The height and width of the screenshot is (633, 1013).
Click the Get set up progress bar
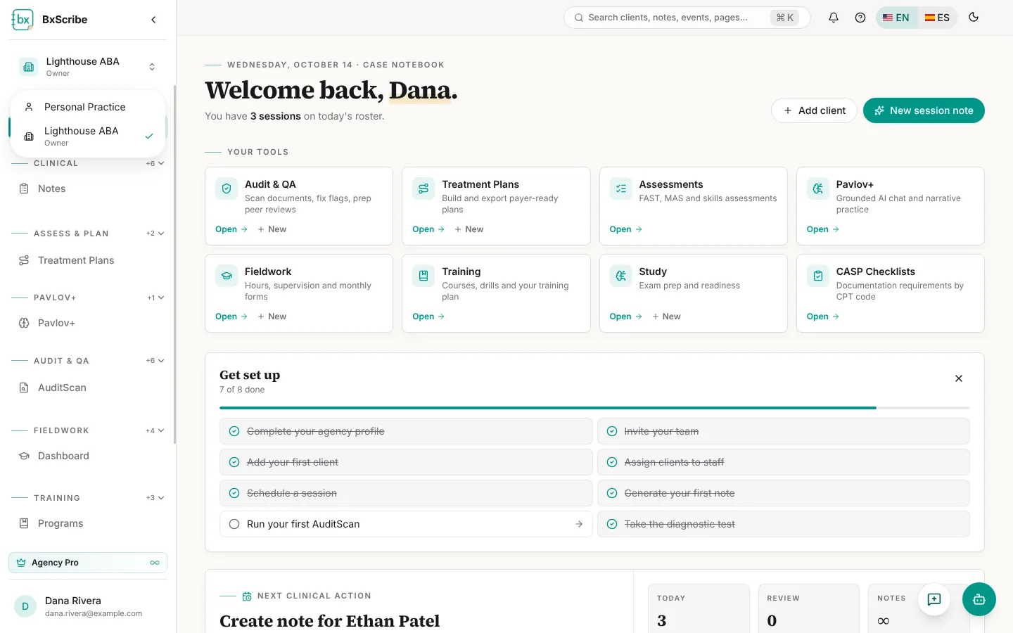(x=594, y=408)
